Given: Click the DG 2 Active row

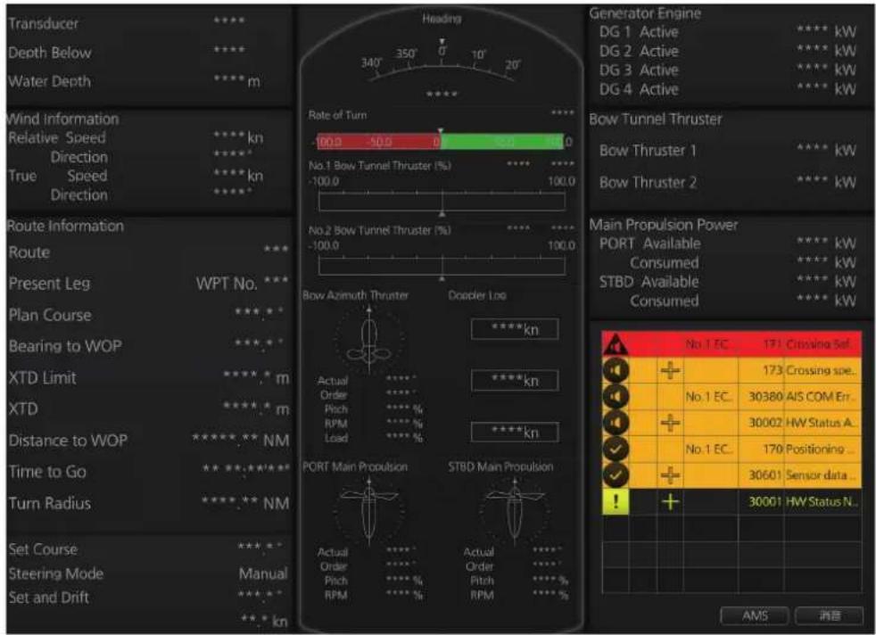Looking at the screenshot, I should click(x=727, y=52).
